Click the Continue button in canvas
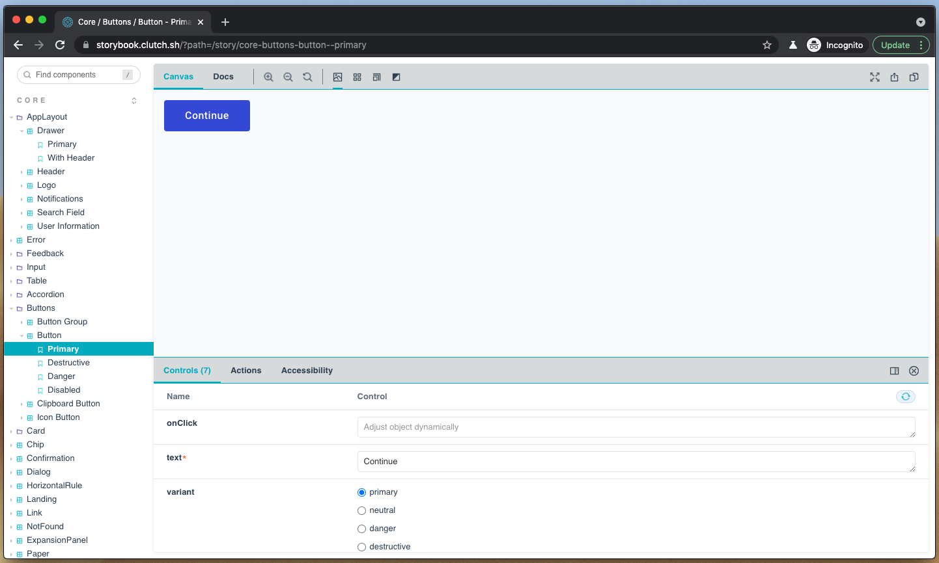 [x=207, y=116]
